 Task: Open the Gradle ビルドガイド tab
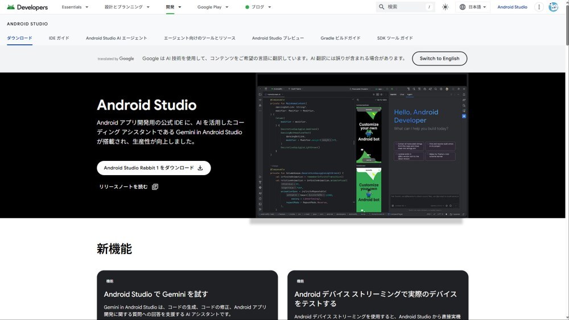340,38
